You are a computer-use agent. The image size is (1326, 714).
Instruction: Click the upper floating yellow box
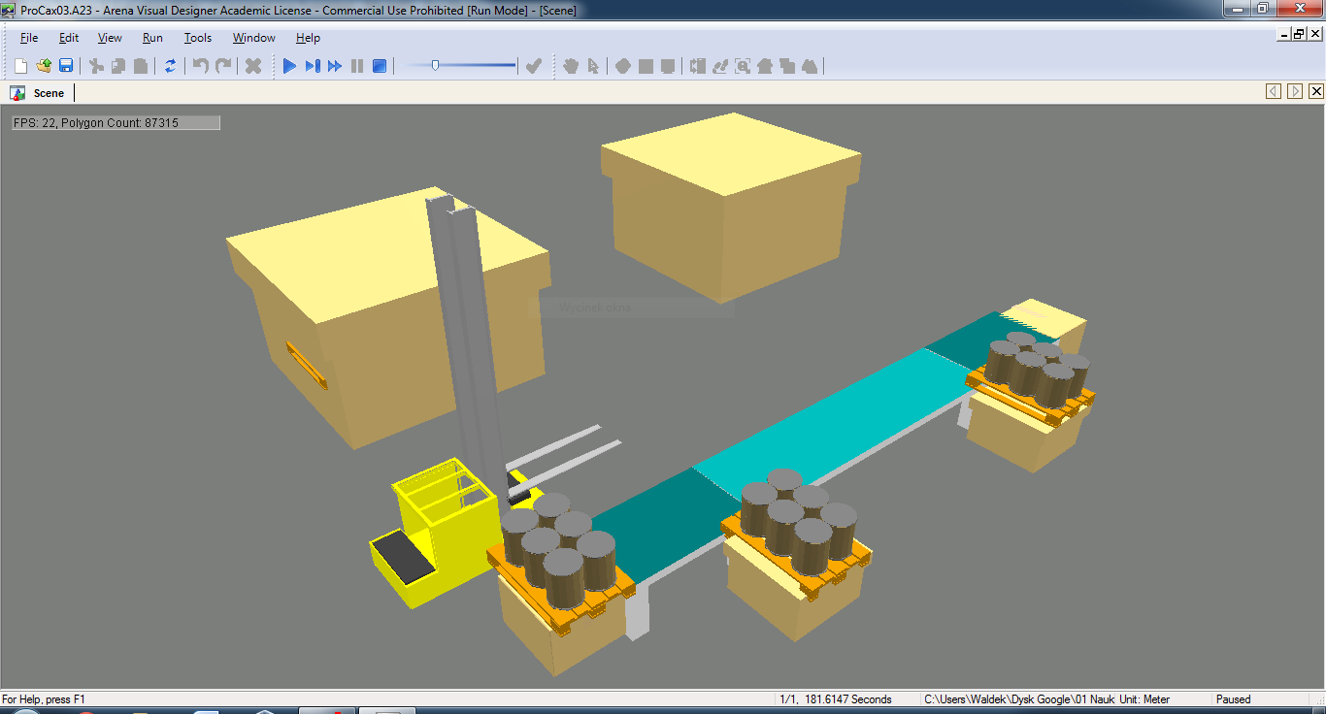[x=730, y=207]
